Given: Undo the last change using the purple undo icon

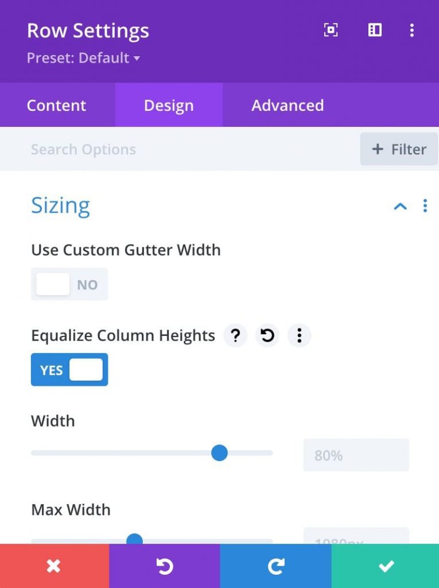Looking at the screenshot, I should click(165, 566).
